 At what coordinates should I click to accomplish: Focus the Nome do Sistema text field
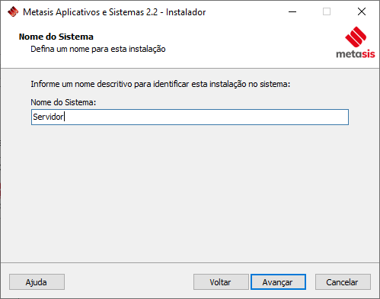click(190, 117)
